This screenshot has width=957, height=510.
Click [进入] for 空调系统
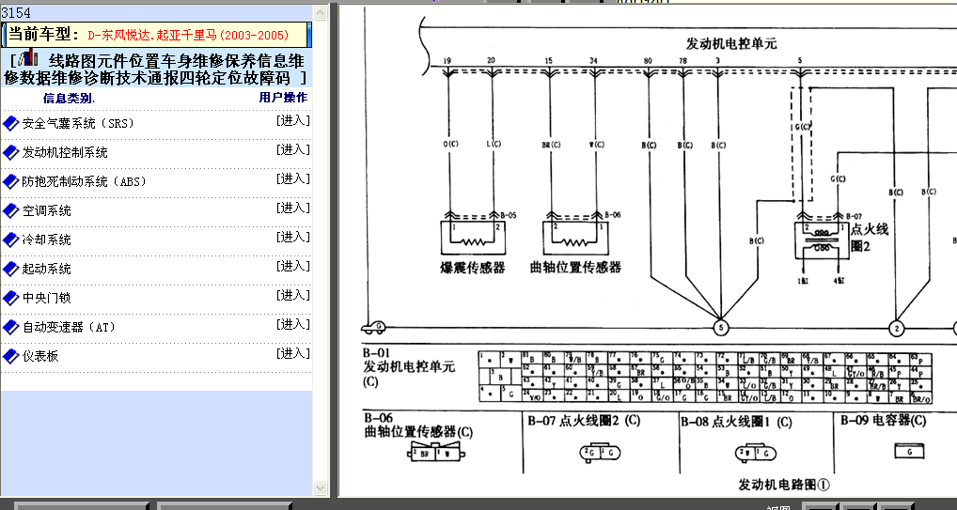[293, 208]
